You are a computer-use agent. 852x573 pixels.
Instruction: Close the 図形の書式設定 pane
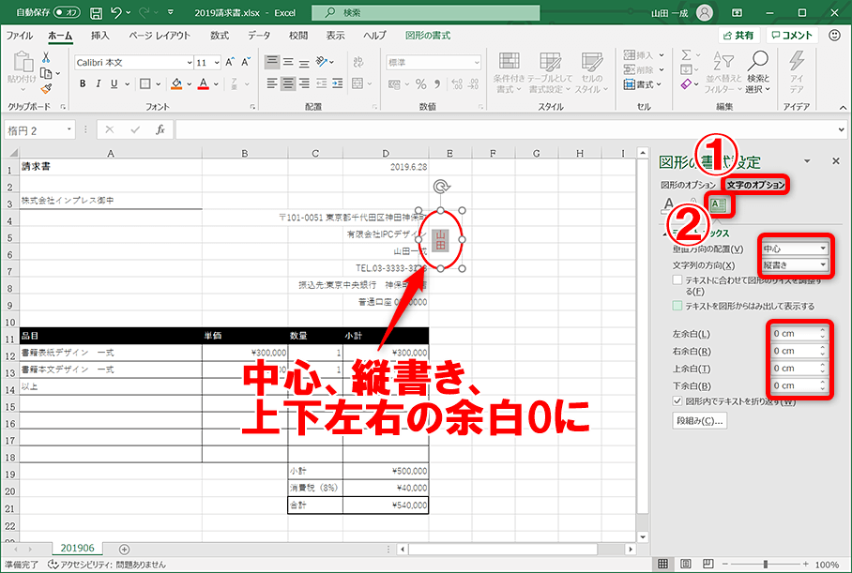[836, 160]
